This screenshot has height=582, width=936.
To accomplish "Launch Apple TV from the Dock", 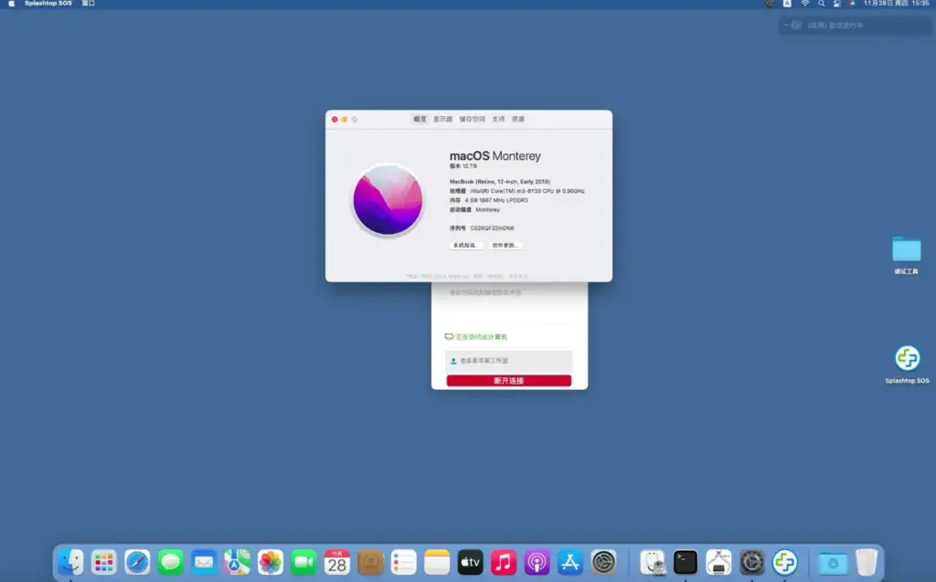I will coord(471,562).
